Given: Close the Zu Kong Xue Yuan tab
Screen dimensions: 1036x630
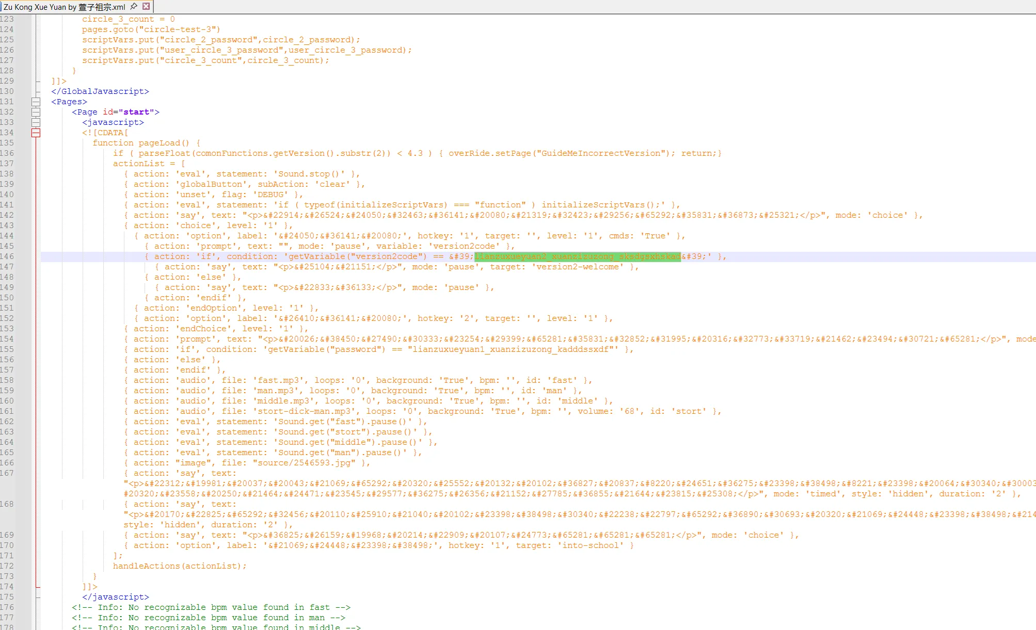Looking at the screenshot, I should (146, 6).
